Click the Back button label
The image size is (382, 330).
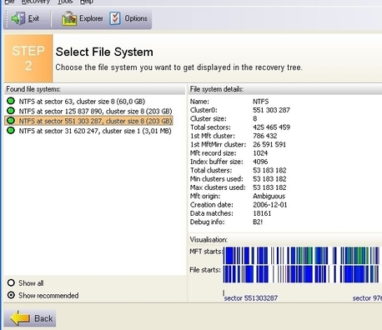43,318
